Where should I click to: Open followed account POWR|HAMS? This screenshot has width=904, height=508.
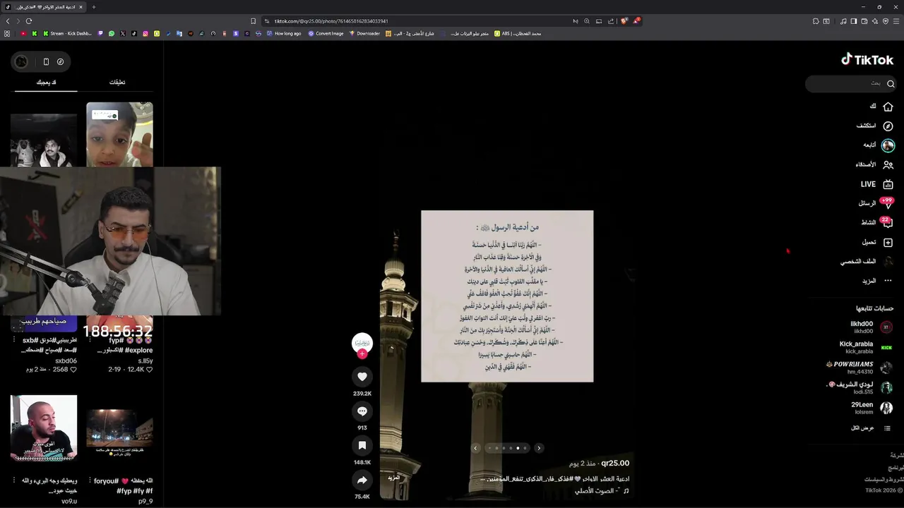pyautogui.click(x=860, y=368)
